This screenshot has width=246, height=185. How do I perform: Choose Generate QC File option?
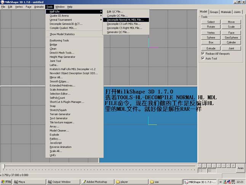(126, 32)
